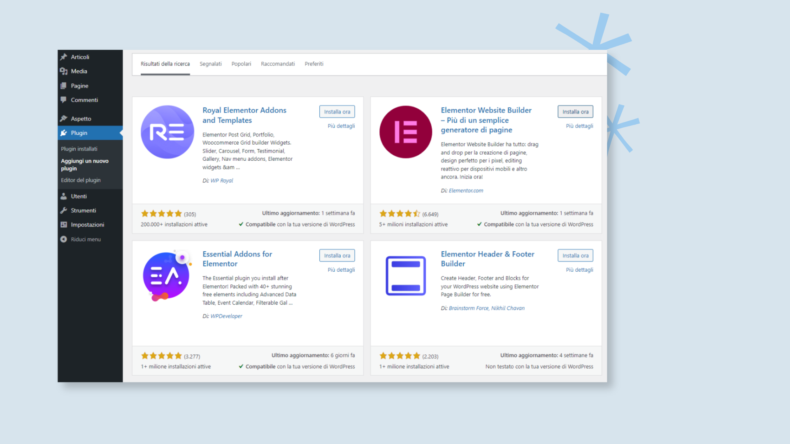The width and height of the screenshot is (790, 444).
Task: Click the Essential Addons EA logo
Action: tap(167, 275)
